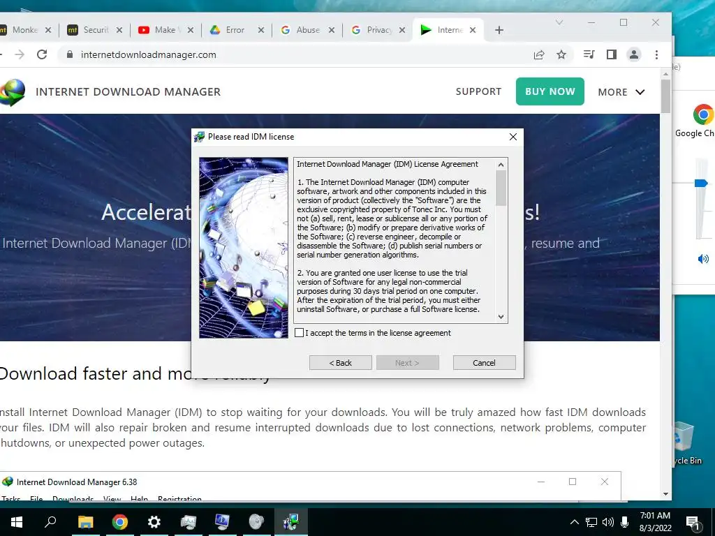Close the Error tab
This screenshot has height=536, width=715.
(261, 30)
